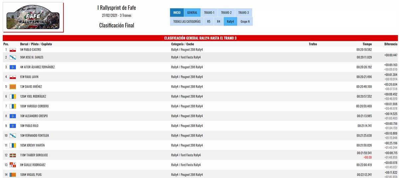Click the flag icon for Yarogui Cordero

point(12,106)
